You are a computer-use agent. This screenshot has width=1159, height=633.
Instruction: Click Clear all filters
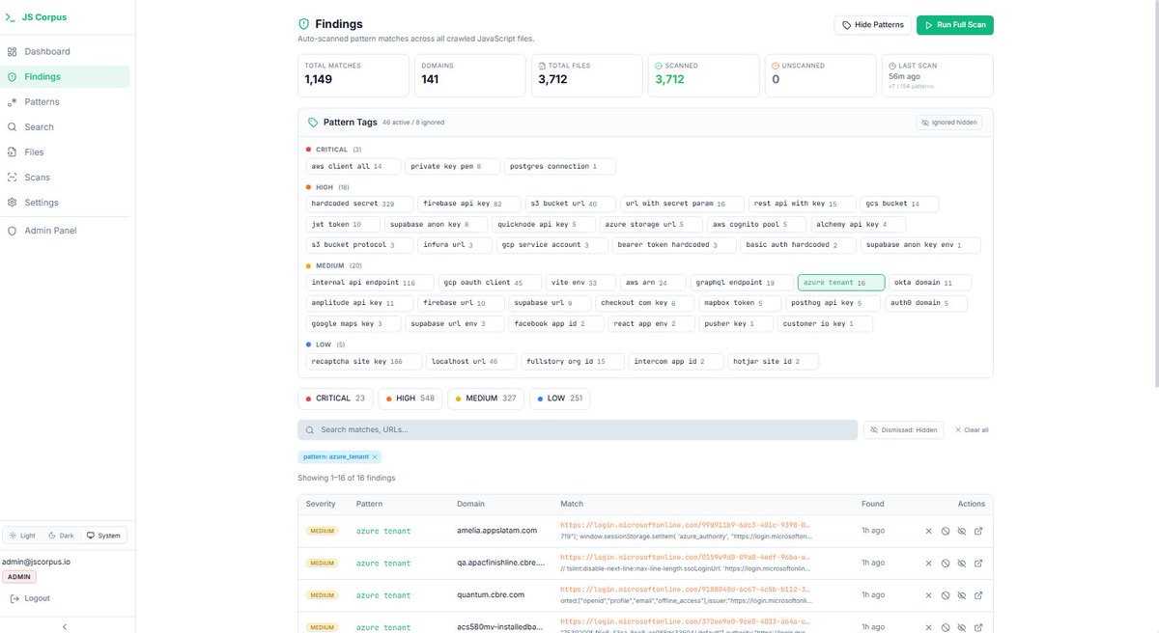[x=972, y=429]
